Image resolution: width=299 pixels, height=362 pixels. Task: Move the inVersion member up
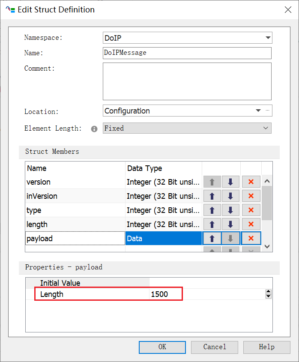pyautogui.click(x=212, y=196)
